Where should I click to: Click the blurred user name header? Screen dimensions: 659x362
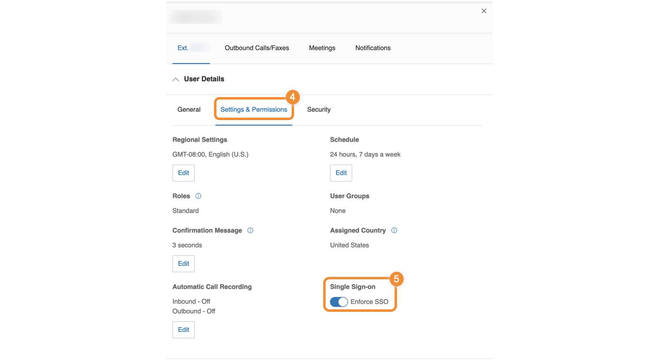click(x=195, y=17)
